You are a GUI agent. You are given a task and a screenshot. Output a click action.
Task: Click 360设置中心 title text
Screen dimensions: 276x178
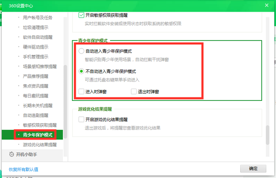[21, 6]
